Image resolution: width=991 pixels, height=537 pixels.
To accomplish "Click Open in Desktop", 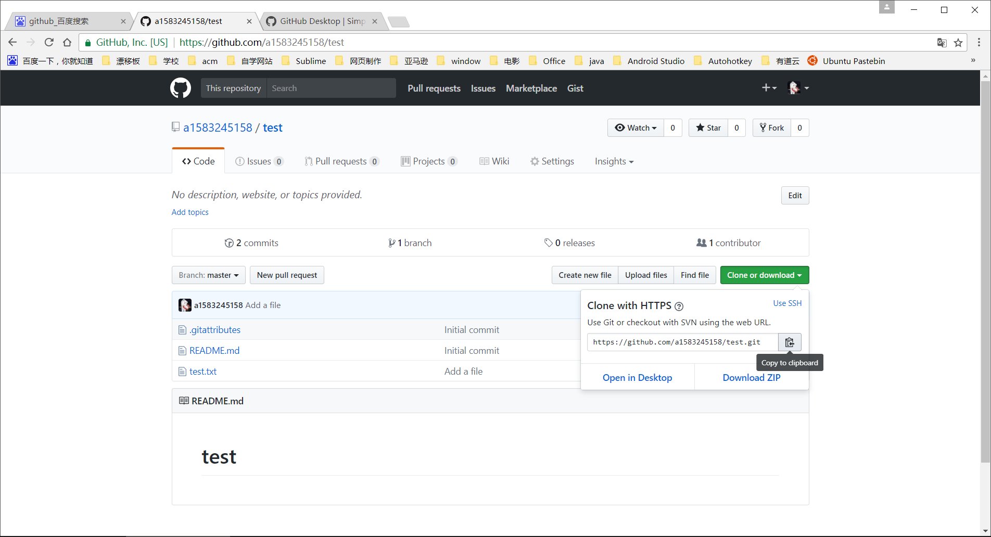I will [x=637, y=378].
